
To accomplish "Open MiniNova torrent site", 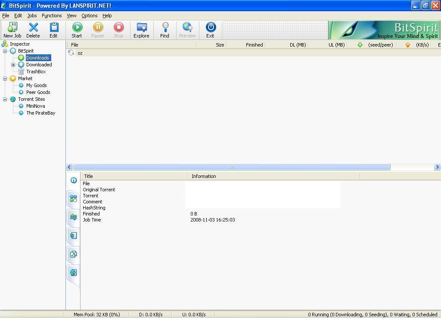I will (35, 106).
